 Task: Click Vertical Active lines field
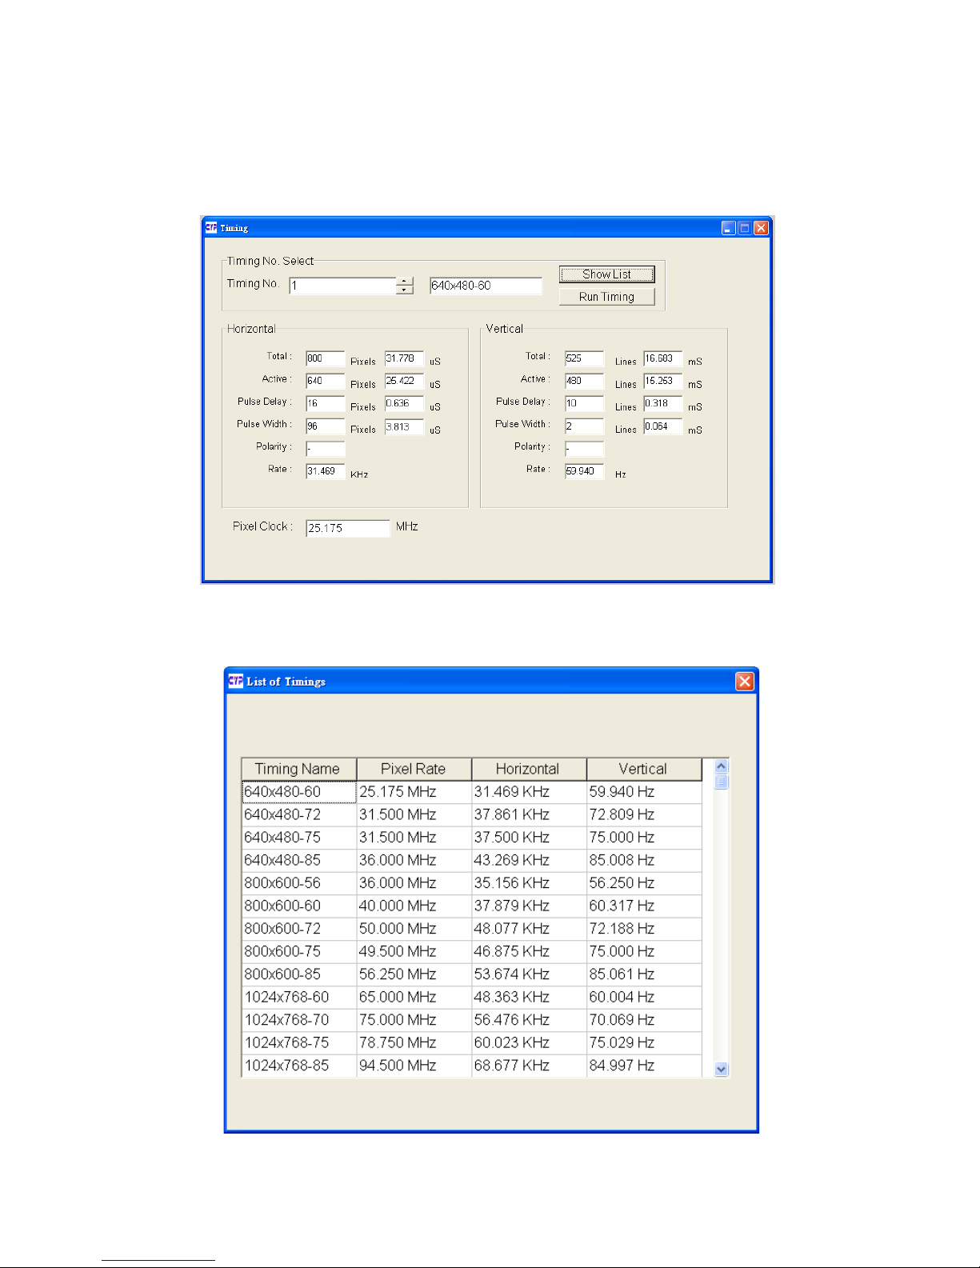click(584, 381)
